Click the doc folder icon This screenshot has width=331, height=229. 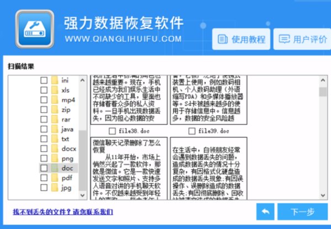(x=55, y=168)
